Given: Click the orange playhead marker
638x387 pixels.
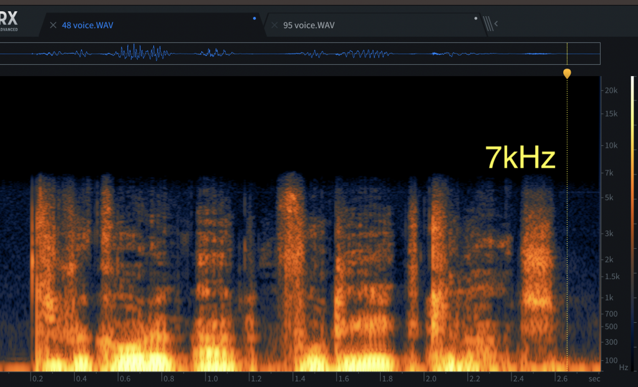Looking at the screenshot, I should pyautogui.click(x=567, y=74).
